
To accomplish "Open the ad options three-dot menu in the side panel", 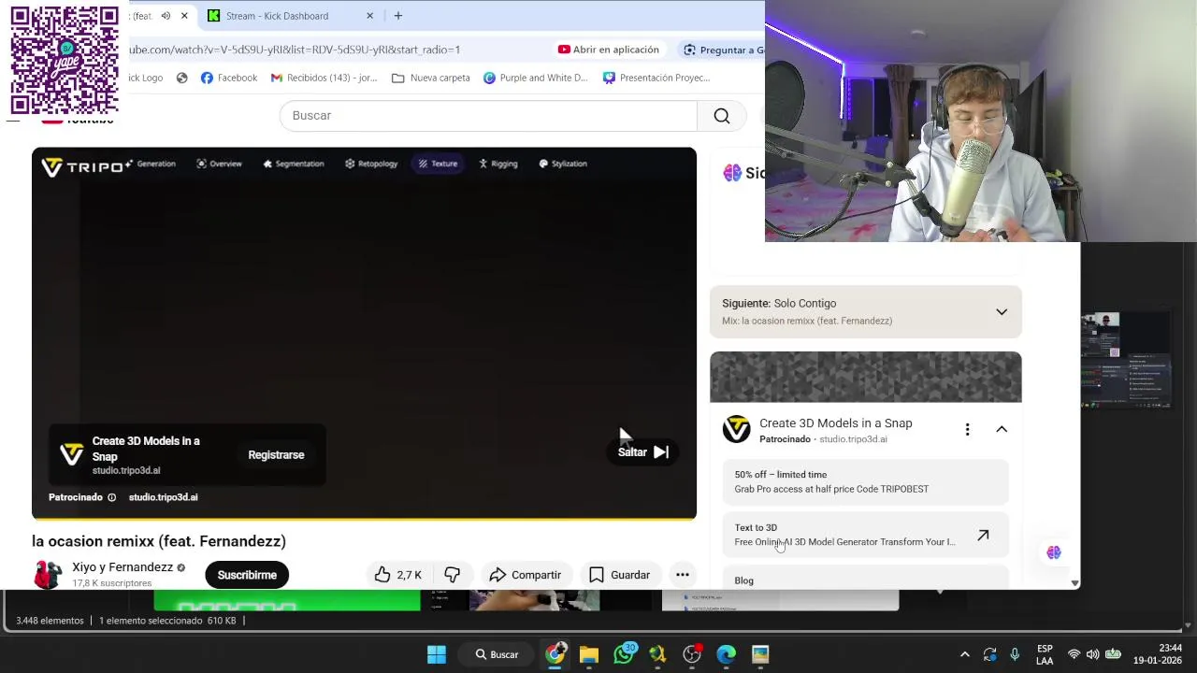I will coord(967,429).
